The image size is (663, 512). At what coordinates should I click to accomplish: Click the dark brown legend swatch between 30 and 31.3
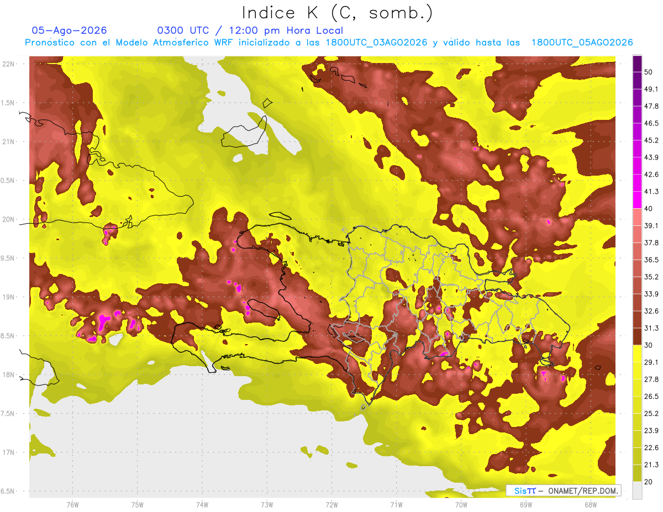tap(638, 336)
